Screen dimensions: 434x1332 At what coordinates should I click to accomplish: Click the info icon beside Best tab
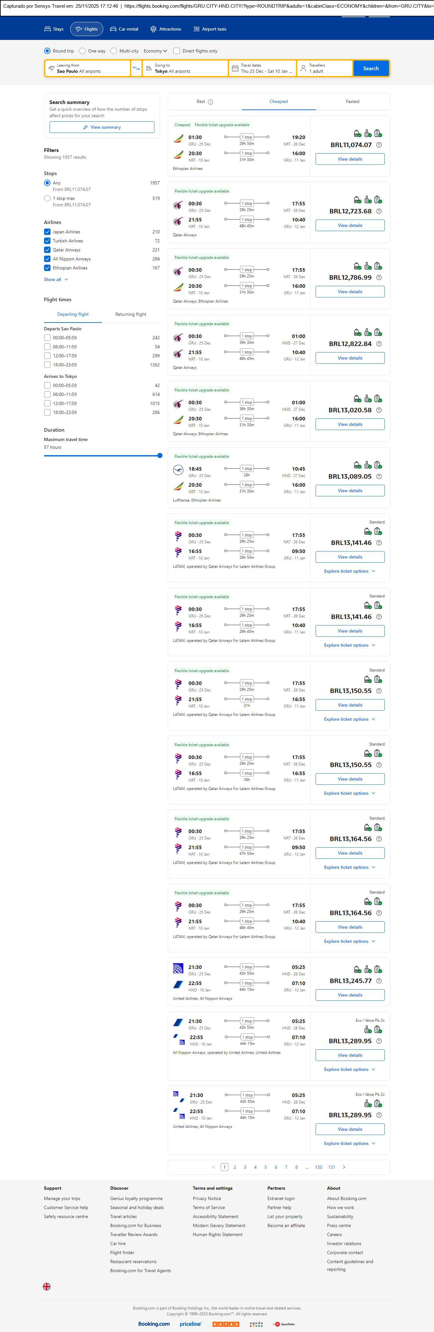[x=210, y=102]
